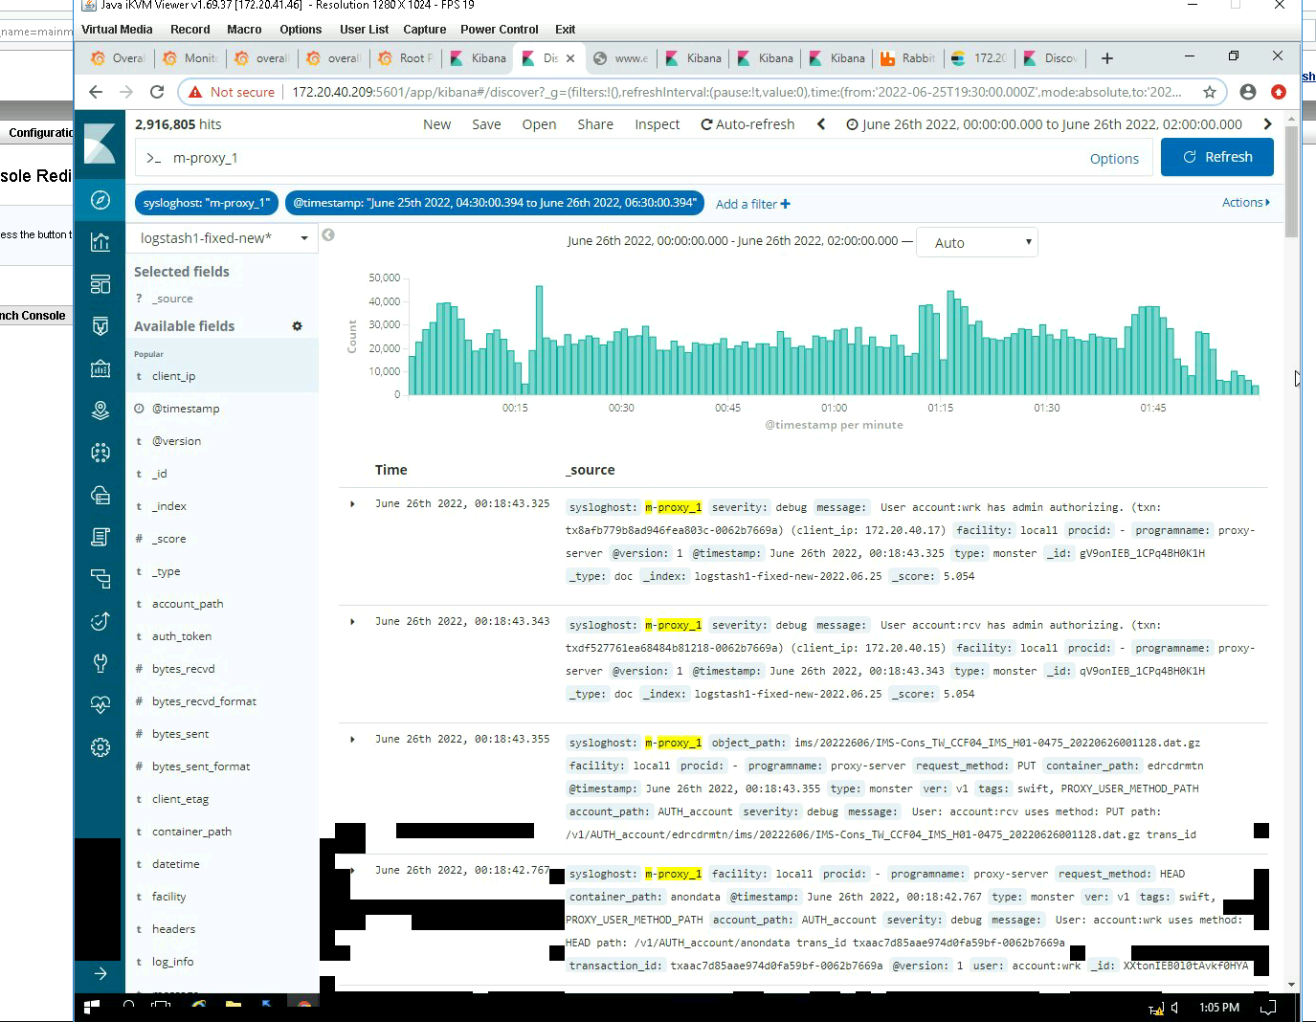Open the time range picker for June 26th

1044,124
